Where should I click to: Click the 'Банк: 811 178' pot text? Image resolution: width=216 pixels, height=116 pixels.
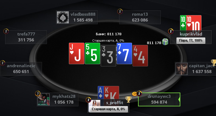pos(109,34)
